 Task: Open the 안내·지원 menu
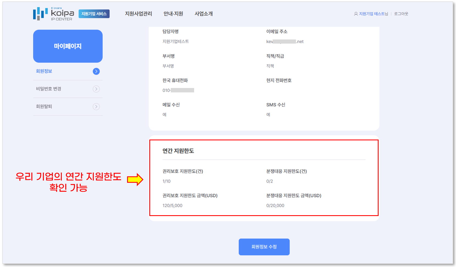point(173,14)
